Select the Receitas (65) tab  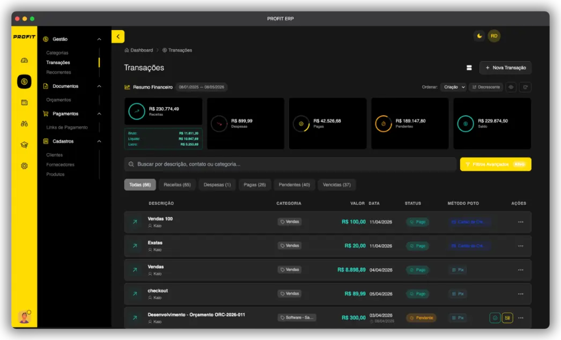pos(177,185)
